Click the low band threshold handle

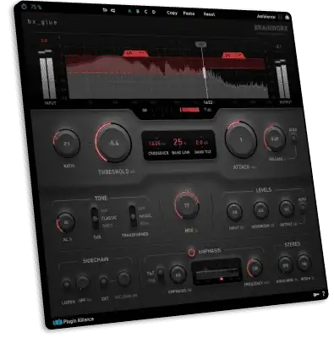click(x=136, y=53)
